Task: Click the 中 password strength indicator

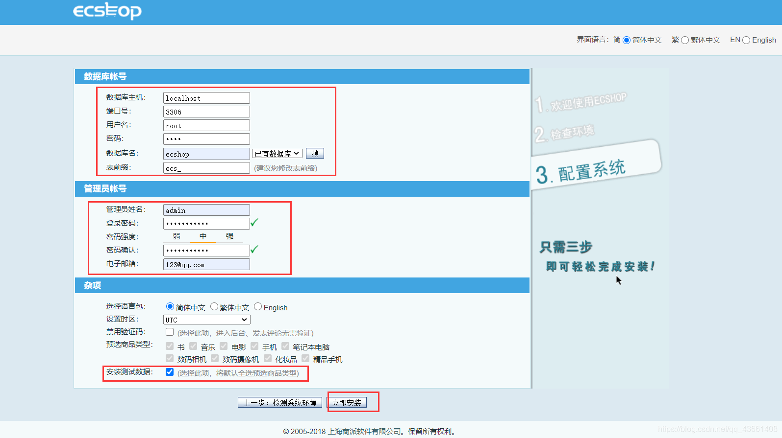Action: point(203,236)
